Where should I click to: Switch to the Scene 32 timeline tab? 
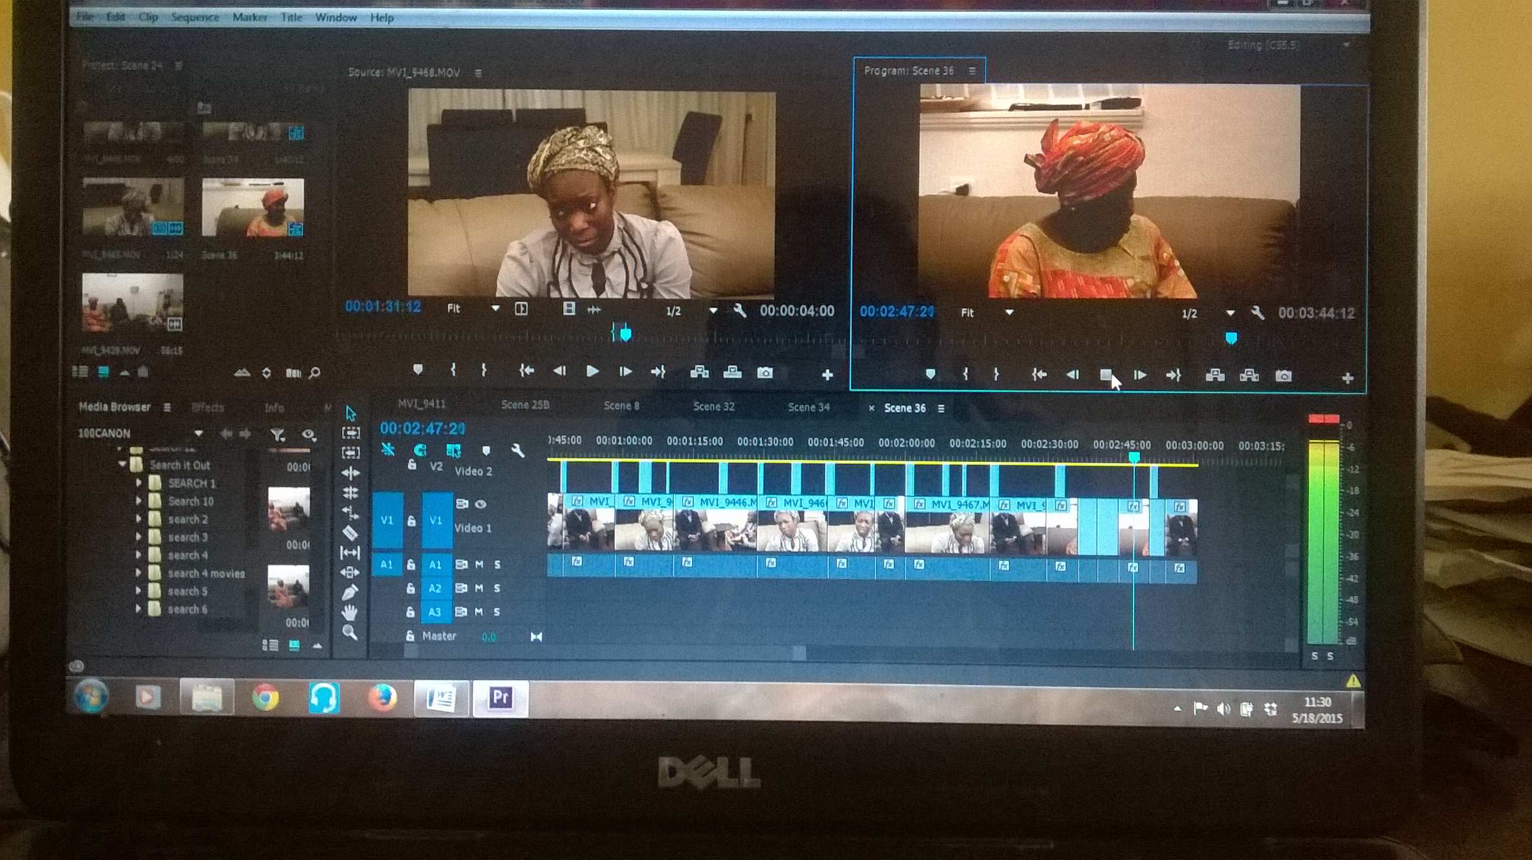[x=713, y=406]
